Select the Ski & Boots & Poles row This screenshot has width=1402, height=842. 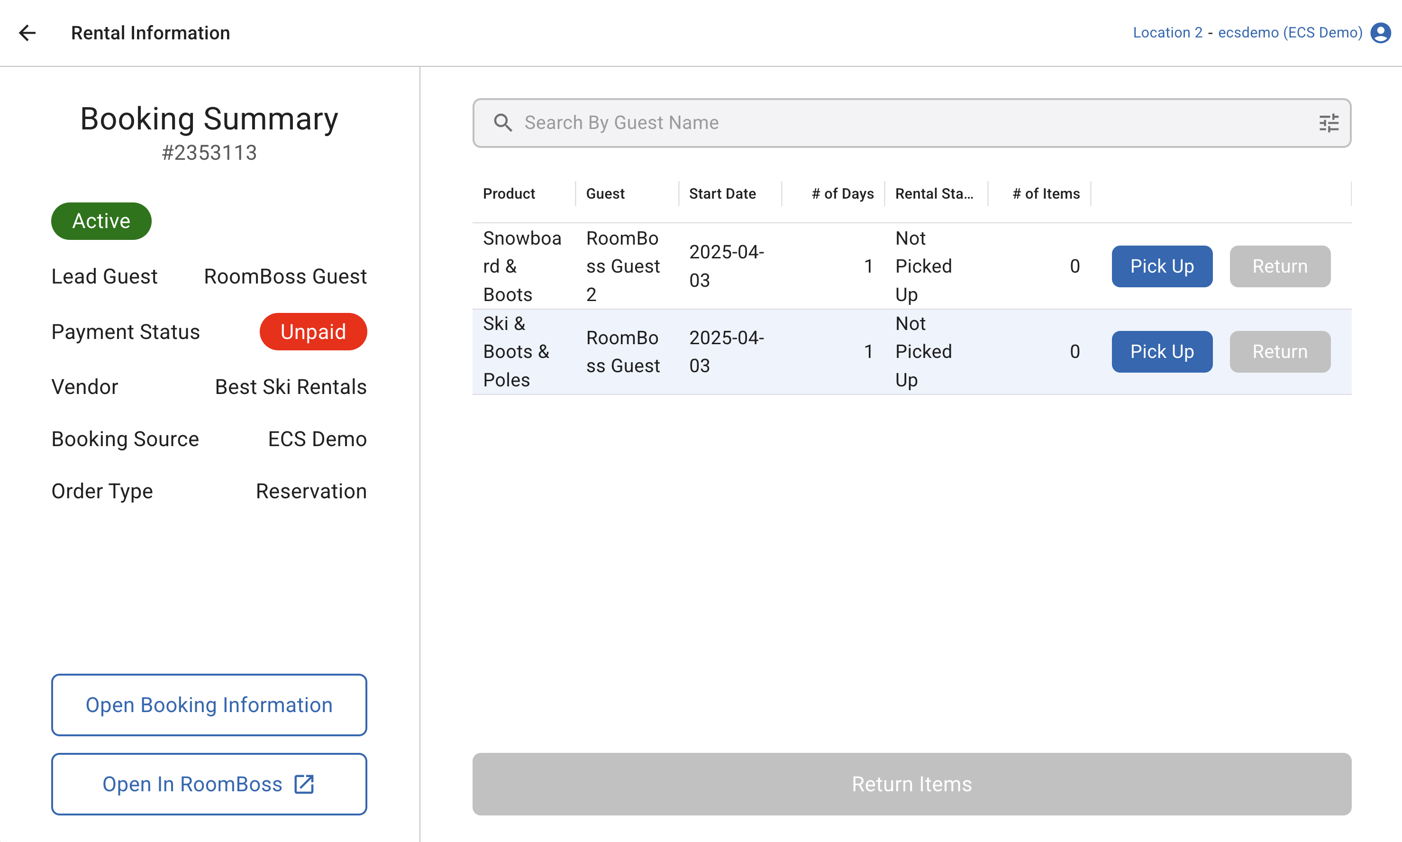point(794,352)
